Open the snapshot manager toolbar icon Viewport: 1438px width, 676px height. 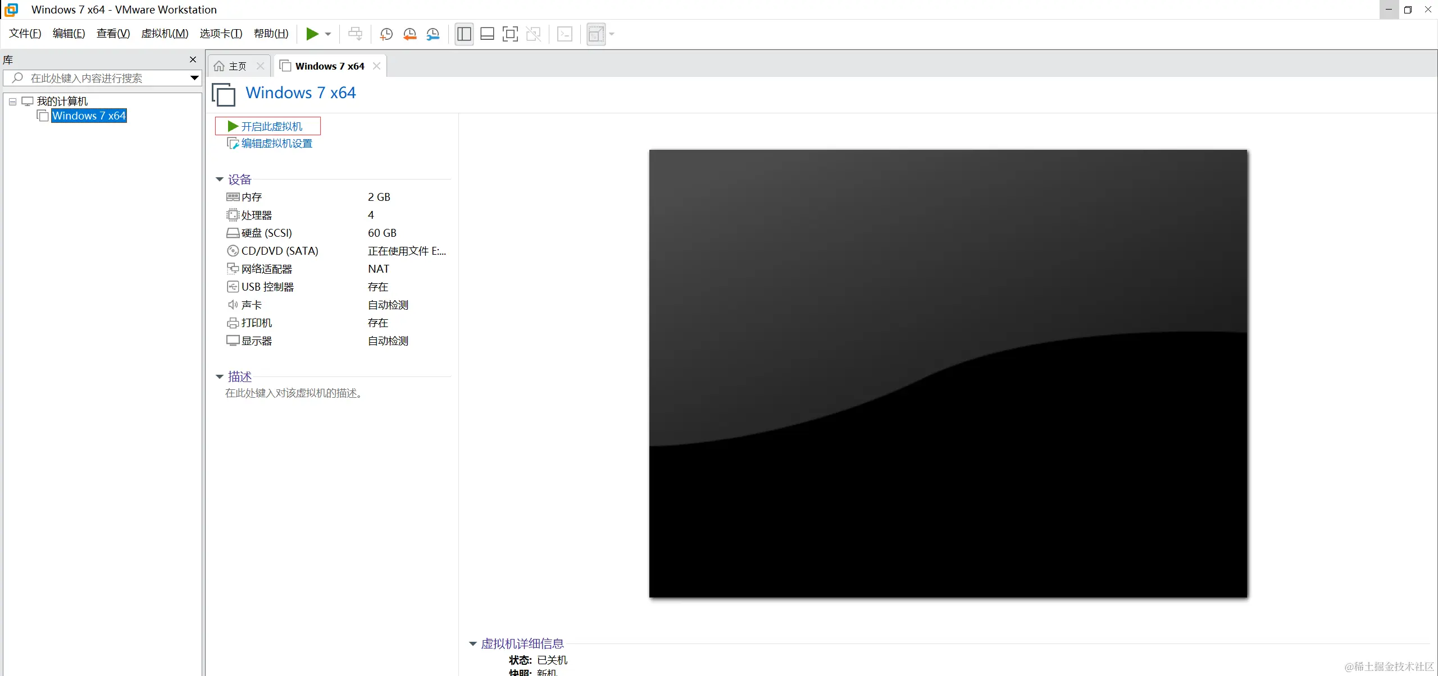[433, 34]
